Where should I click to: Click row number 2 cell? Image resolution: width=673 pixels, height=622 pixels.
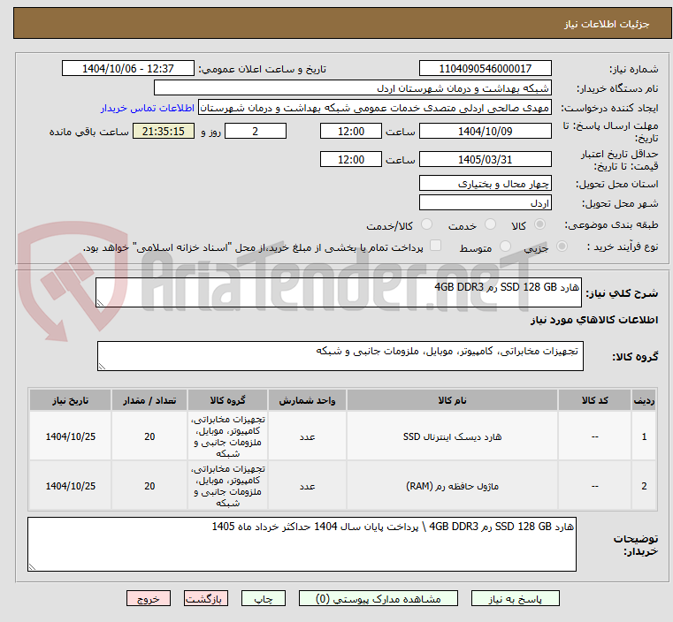[644, 486]
